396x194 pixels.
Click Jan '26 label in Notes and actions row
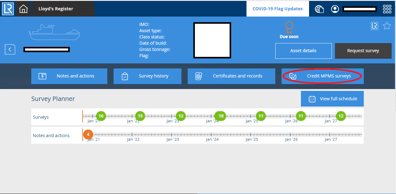[292, 140]
